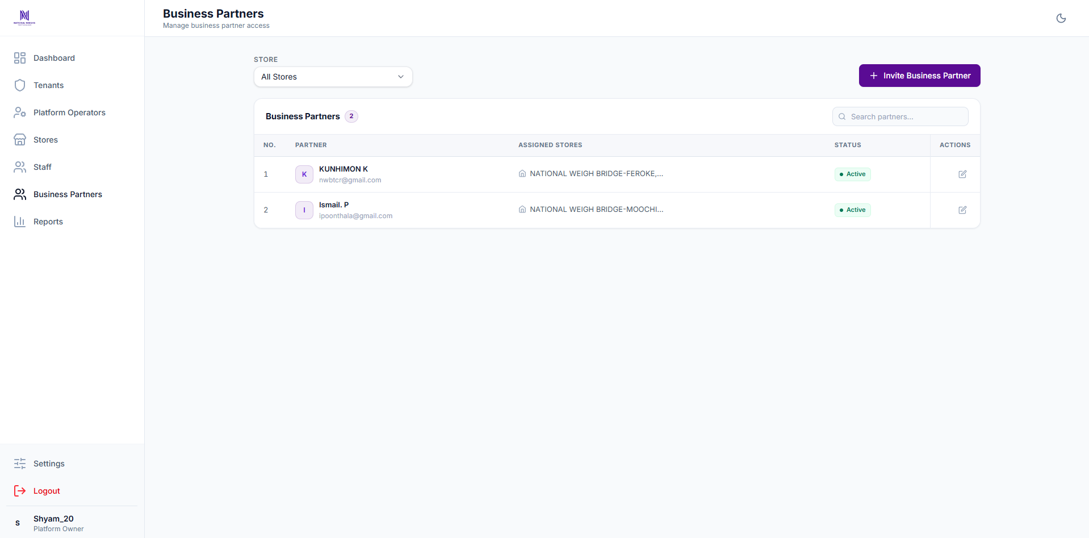Click the Reports bar chart icon

click(20, 222)
